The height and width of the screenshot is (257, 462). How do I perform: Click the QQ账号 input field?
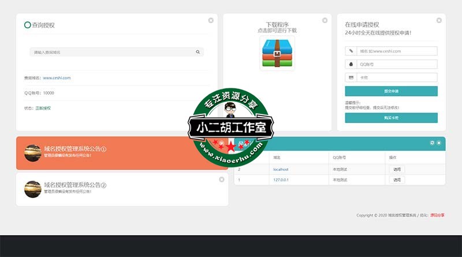click(x=397, y=64)
